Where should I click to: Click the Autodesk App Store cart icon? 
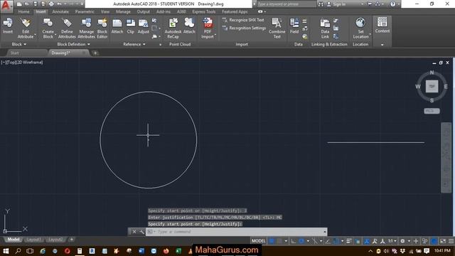tap(370, 4)
